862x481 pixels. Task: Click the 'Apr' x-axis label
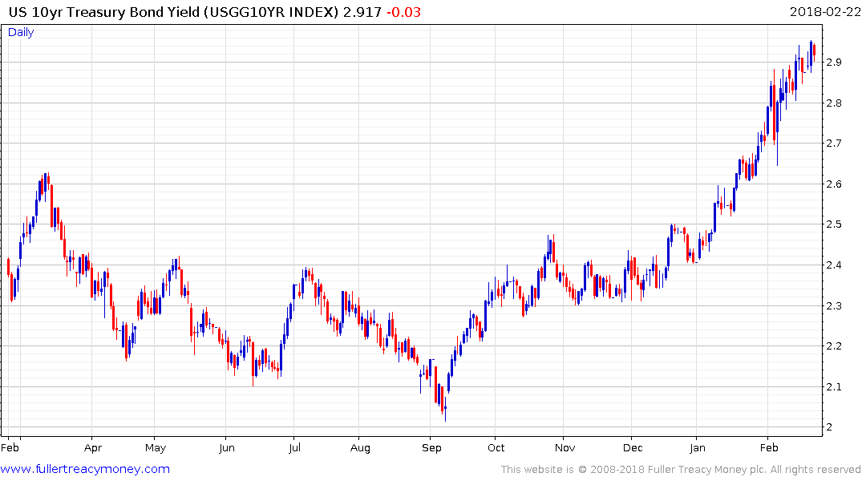(93, 448)
